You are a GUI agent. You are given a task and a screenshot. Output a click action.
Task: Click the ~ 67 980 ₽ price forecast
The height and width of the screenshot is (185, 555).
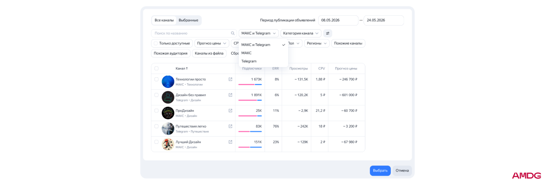click(349, 142)
